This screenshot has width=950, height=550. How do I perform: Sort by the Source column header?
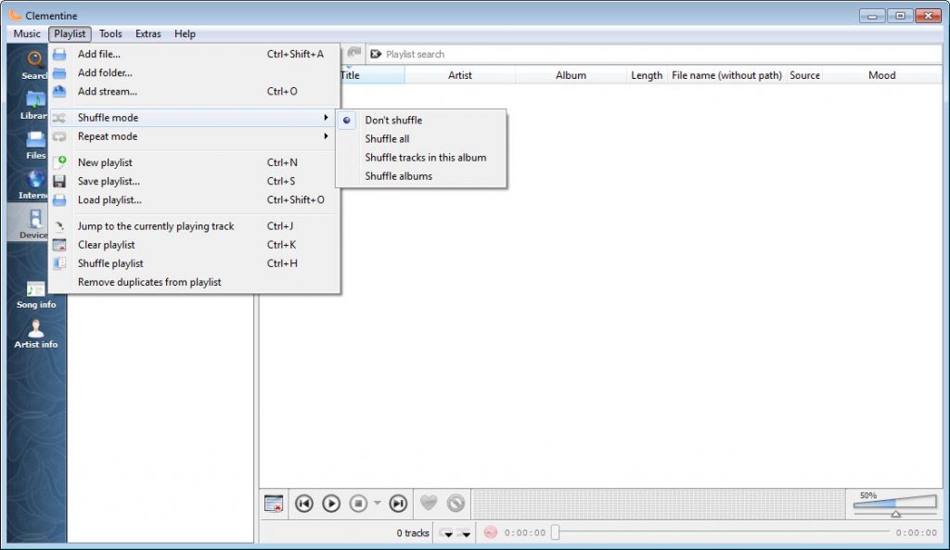(x=804, y=75)
